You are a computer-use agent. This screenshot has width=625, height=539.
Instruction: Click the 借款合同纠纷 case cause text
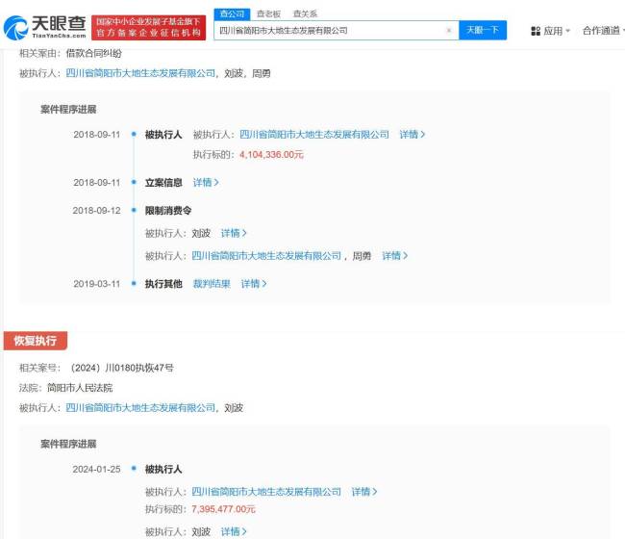click(93, 53)
